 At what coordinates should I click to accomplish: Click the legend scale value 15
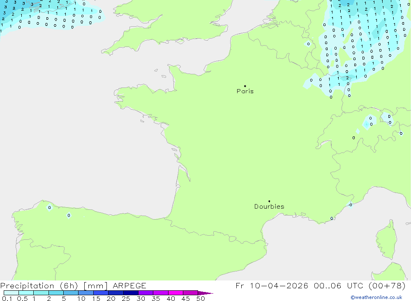96,299
